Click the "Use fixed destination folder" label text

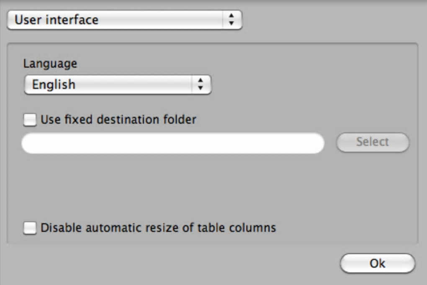click(118, 120)
